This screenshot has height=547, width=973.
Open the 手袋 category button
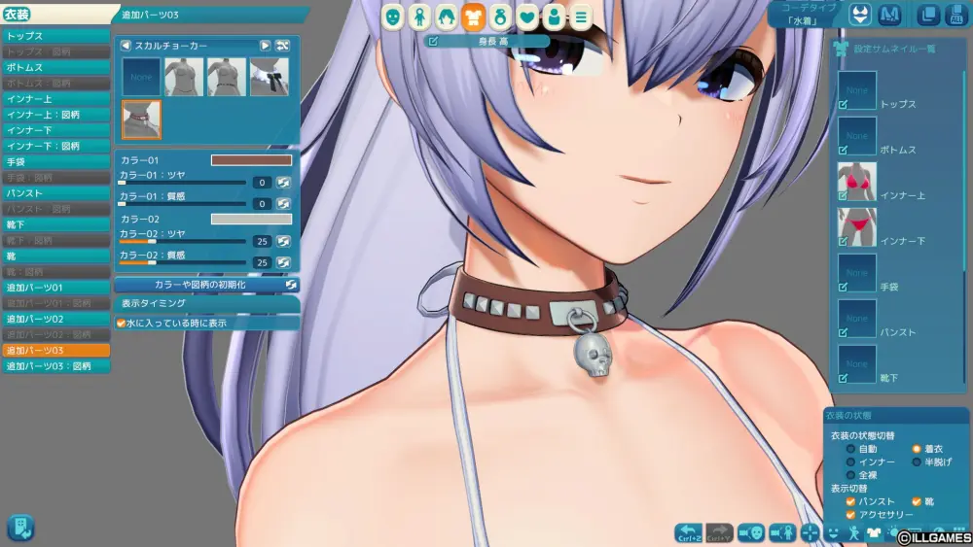click(x=55, y=161)
